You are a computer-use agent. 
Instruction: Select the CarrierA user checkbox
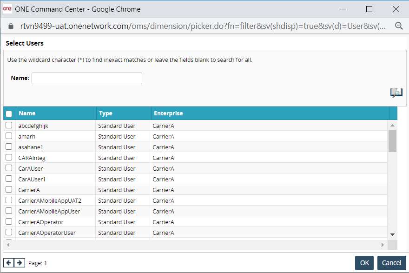point(9,189)
